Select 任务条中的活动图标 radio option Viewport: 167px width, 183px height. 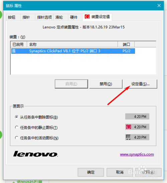coord(17,138)
